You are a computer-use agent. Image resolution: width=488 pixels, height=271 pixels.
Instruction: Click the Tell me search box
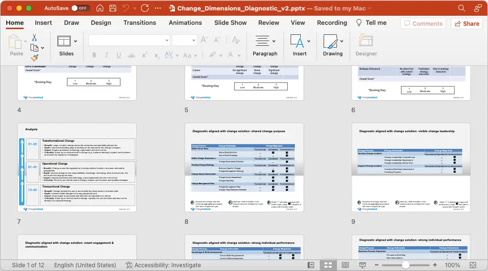371,23
